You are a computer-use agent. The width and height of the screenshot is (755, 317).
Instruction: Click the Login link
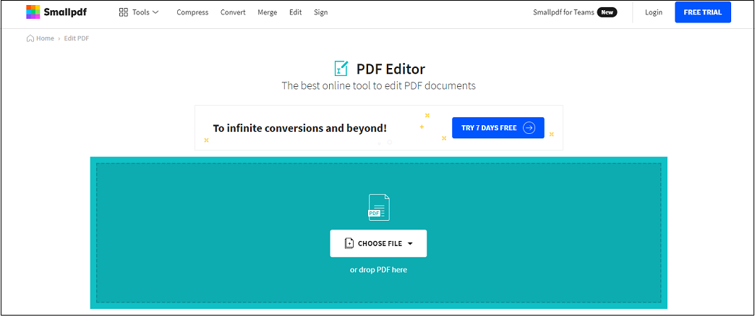(654, 12)
